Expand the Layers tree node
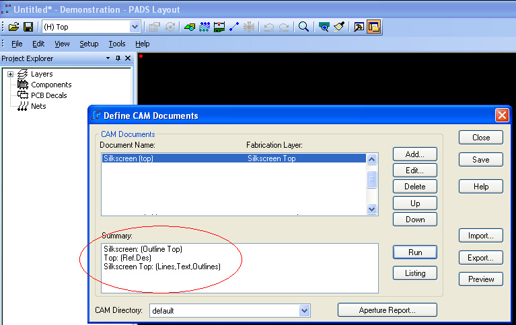The image size is (516, 325). pos(10,74)
